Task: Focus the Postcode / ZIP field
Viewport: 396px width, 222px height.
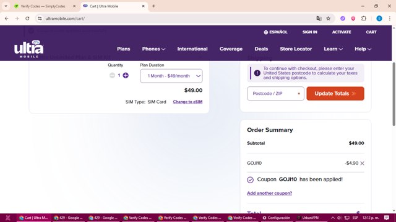Action: click(275, 94)
